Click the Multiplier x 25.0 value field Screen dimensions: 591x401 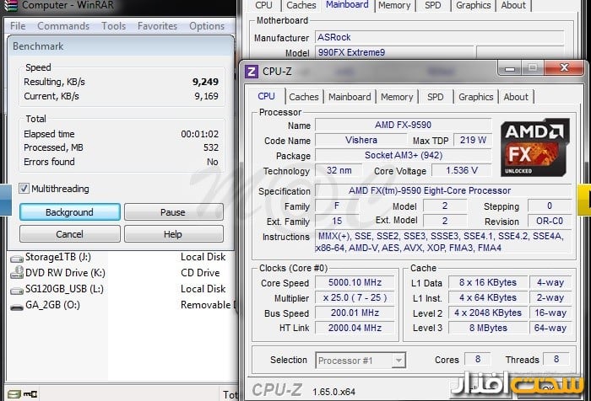click(x=355, y=297)
